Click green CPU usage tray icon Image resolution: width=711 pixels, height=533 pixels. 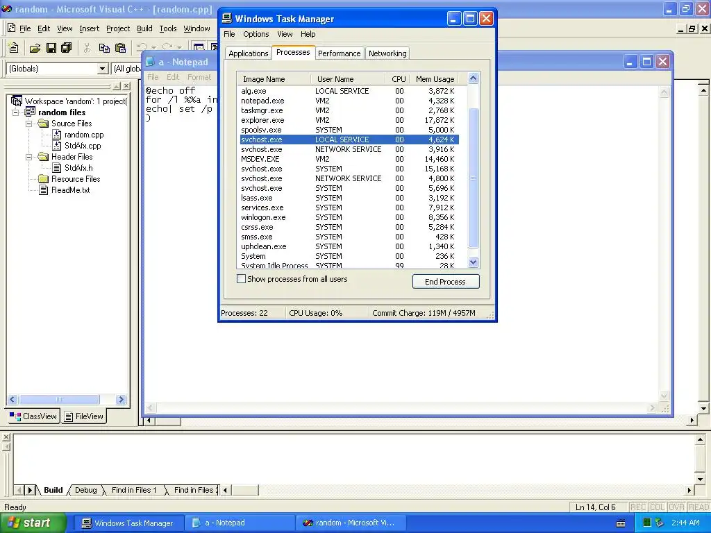pos(647,523)
